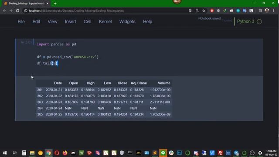
Task: Click the translate page icon
Action: 191,10
